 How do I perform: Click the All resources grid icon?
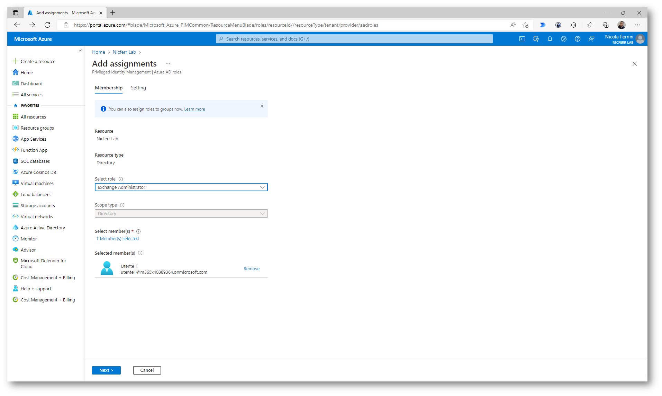(x=16, y=117)
